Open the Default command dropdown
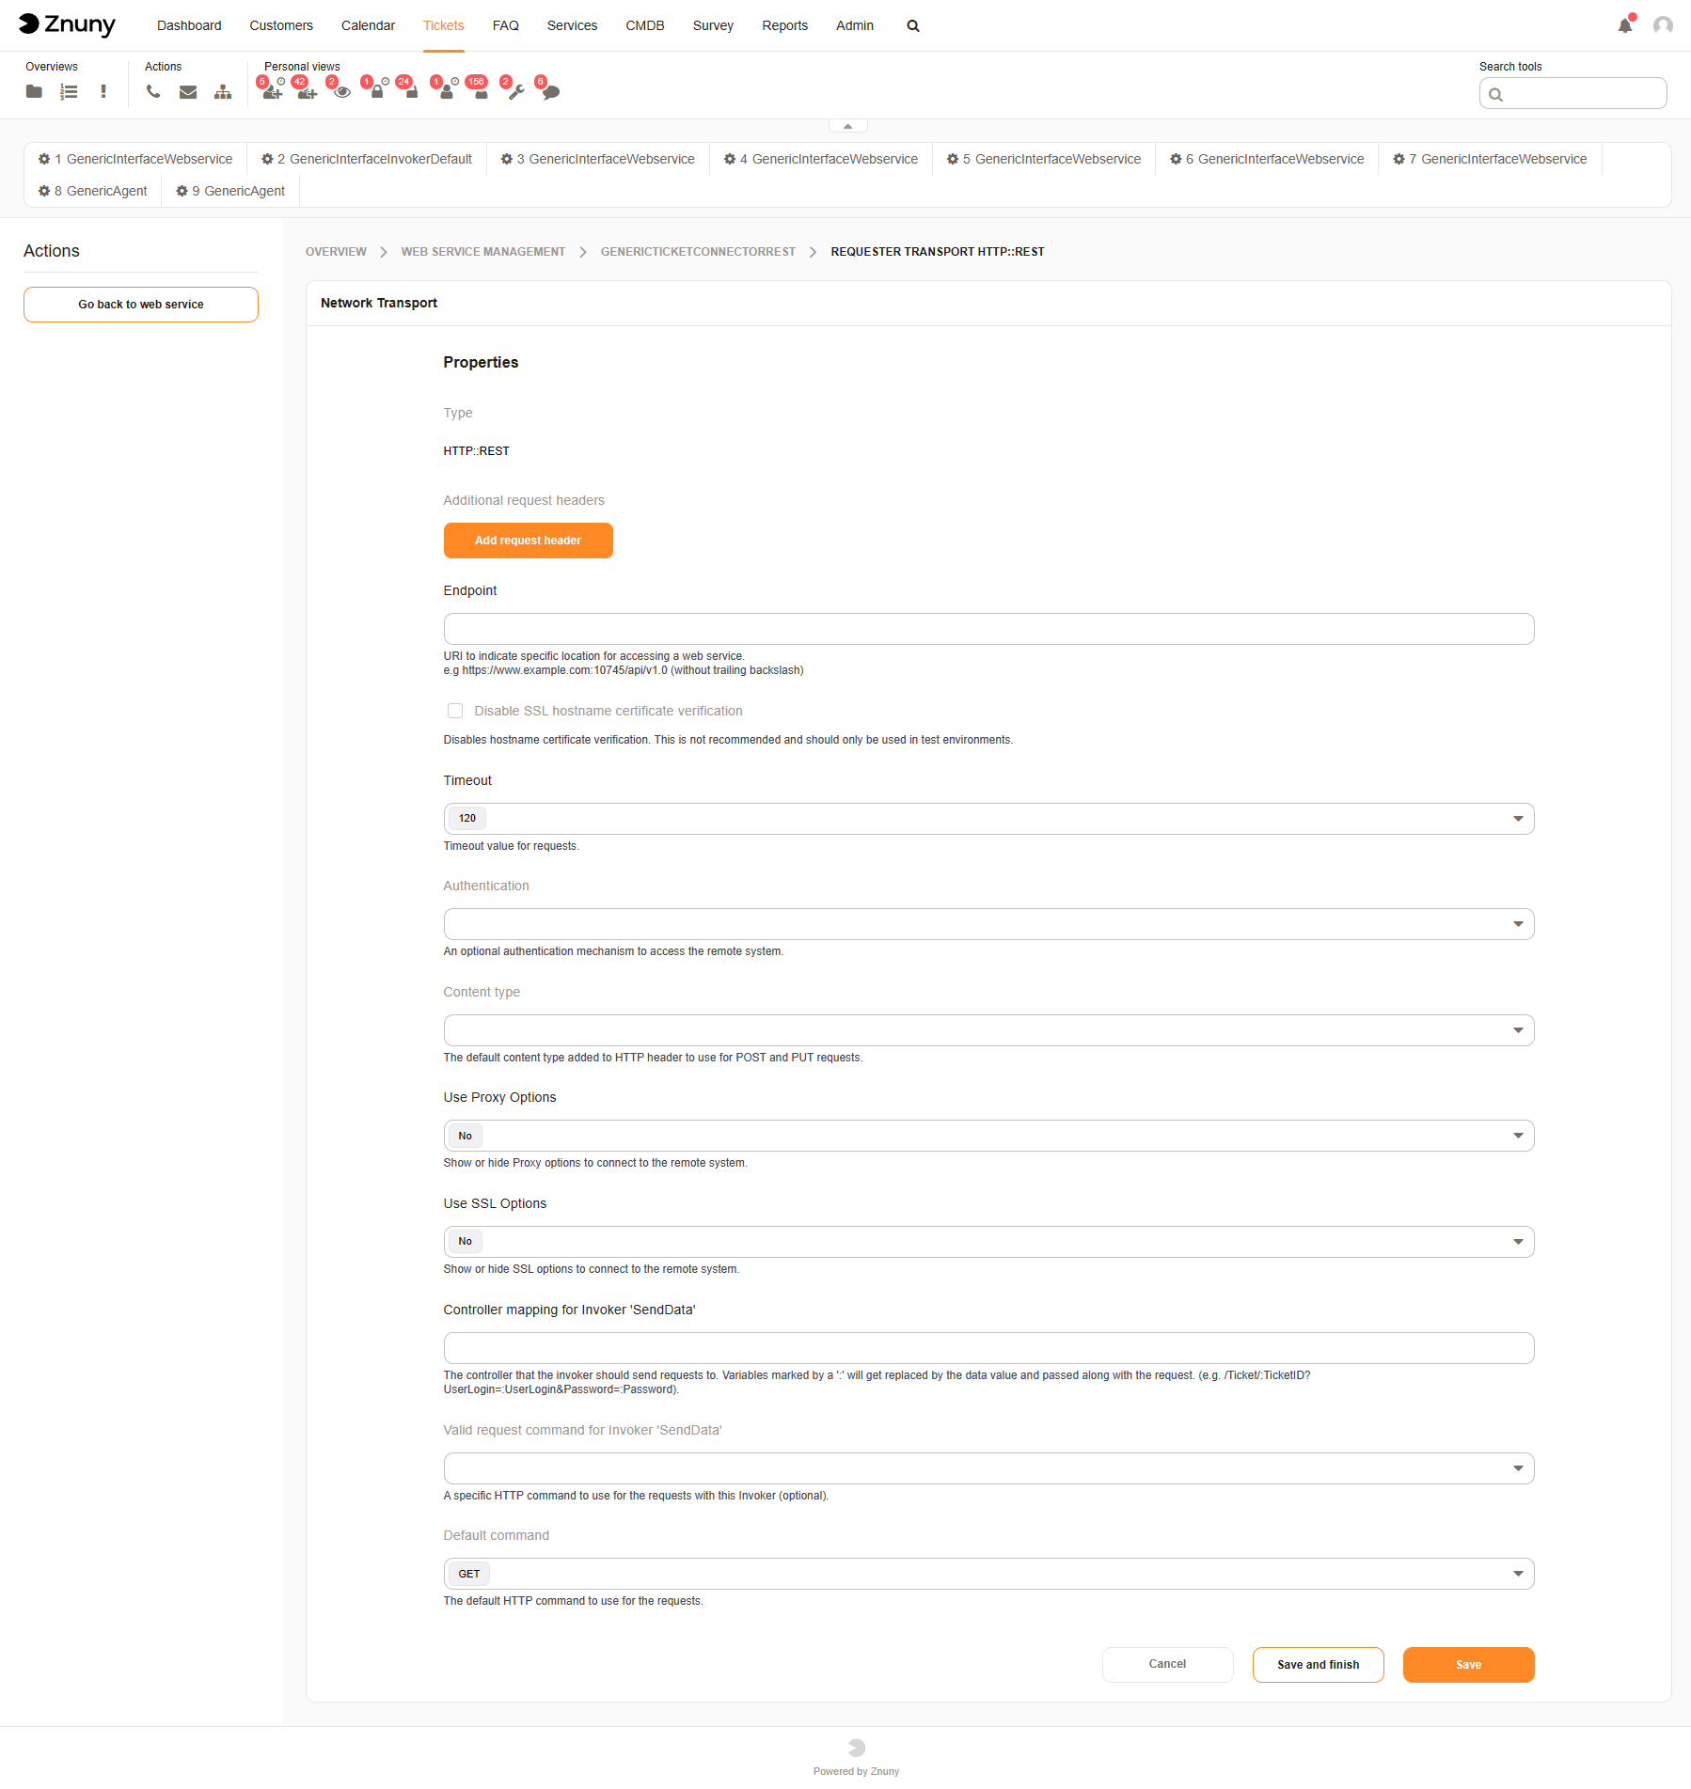1691x1789 pixels. 1516,1573
